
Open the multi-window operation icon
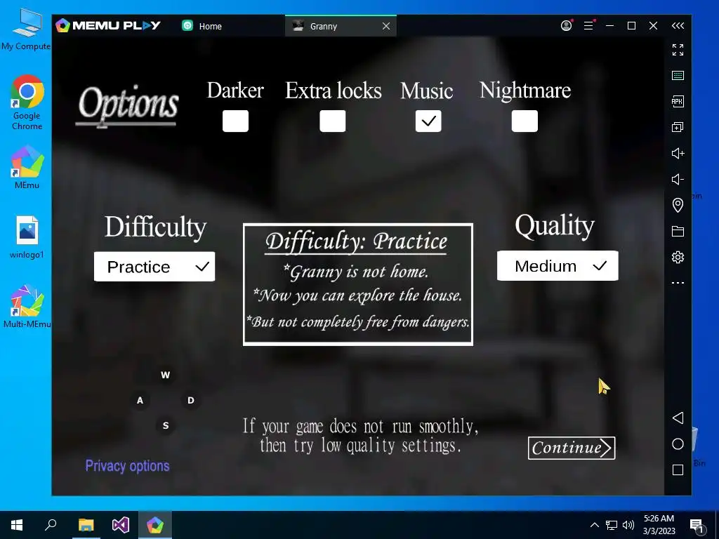(678, 127)
